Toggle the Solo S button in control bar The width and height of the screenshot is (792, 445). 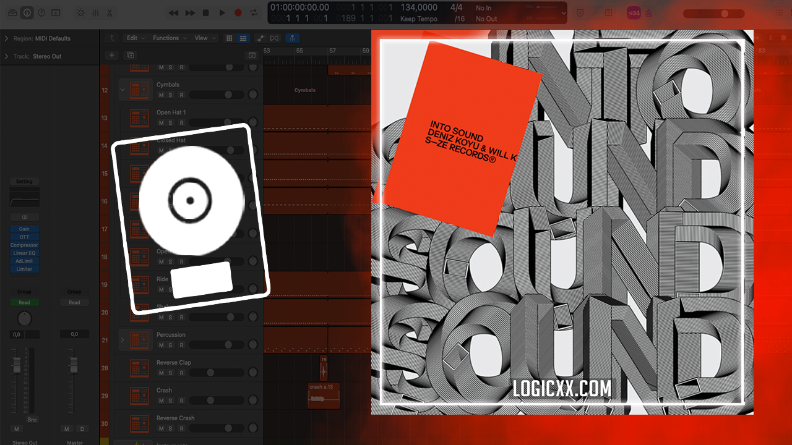point(609,12)
